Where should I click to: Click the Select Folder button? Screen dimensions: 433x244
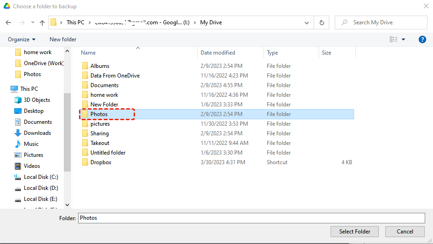pos(354,232)
